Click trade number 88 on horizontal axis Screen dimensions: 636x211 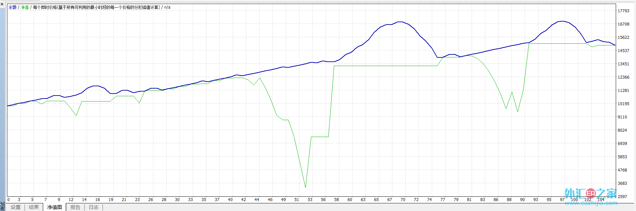point(509,200)
